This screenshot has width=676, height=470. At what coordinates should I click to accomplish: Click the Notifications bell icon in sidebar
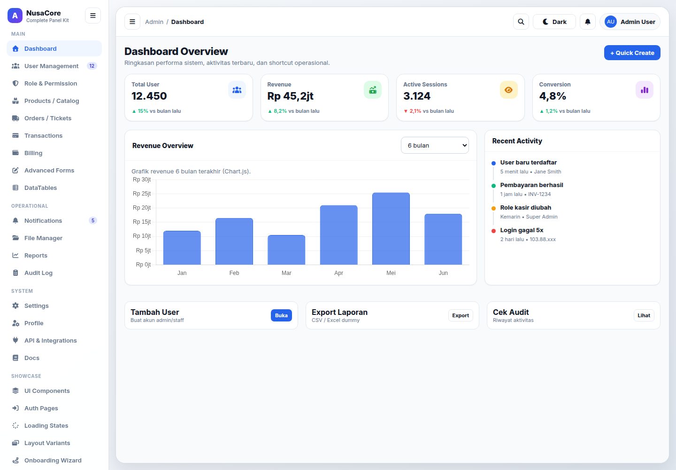point(15,220)
